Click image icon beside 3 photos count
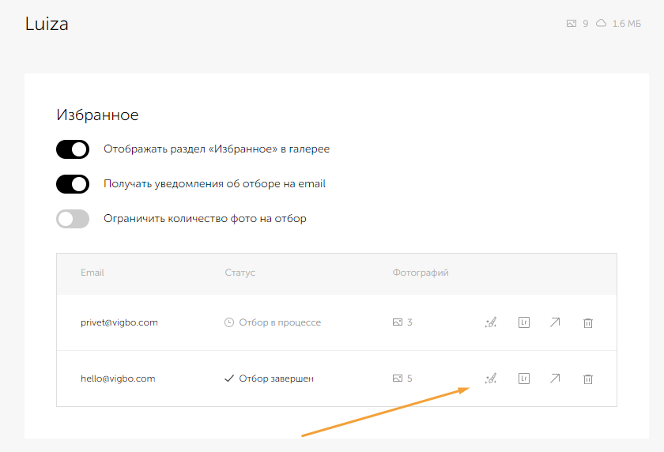664x452 pixels. (x=397, y=322)
